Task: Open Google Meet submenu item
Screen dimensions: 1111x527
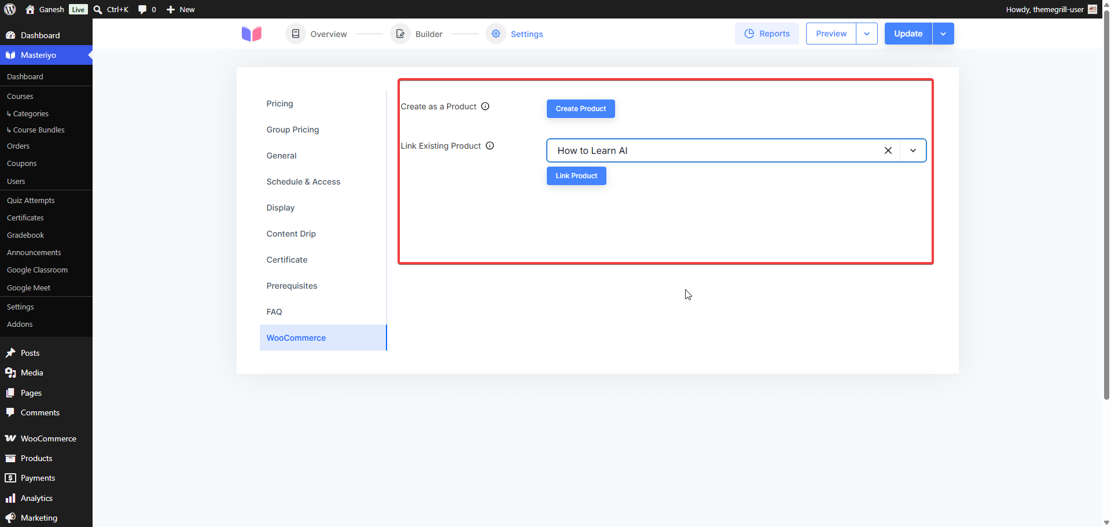Action: [29, 288]
